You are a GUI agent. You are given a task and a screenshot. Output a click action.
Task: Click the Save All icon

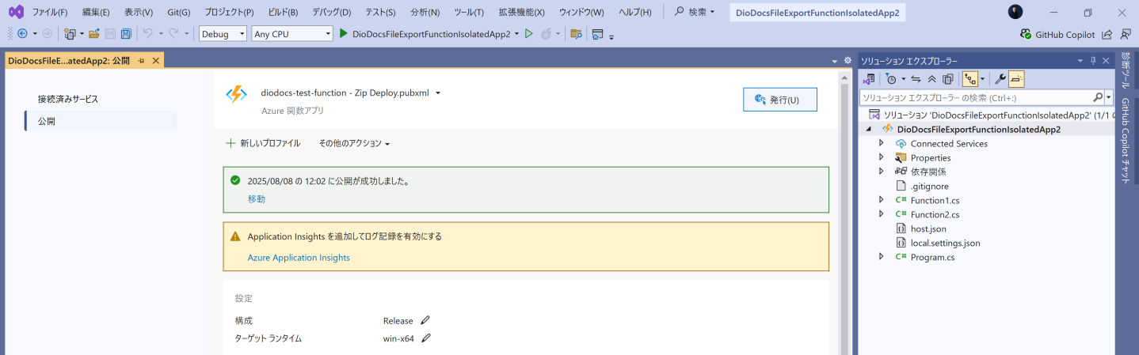point(126,34)
